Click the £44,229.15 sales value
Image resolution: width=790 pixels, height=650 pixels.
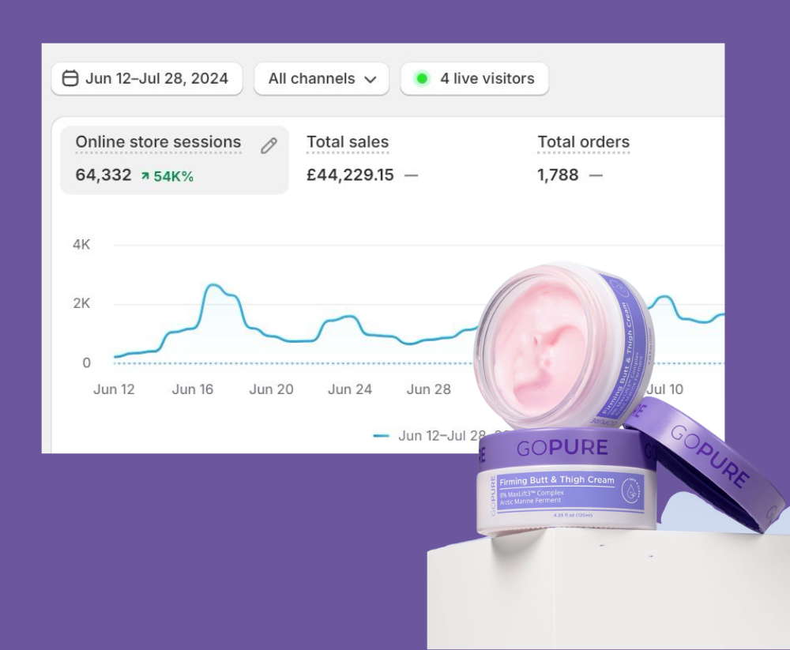tap(350, 175)
